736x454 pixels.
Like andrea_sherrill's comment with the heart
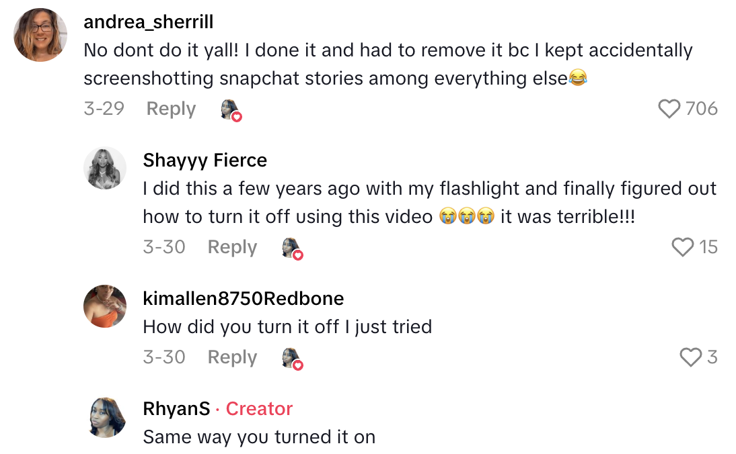(669, 109)
